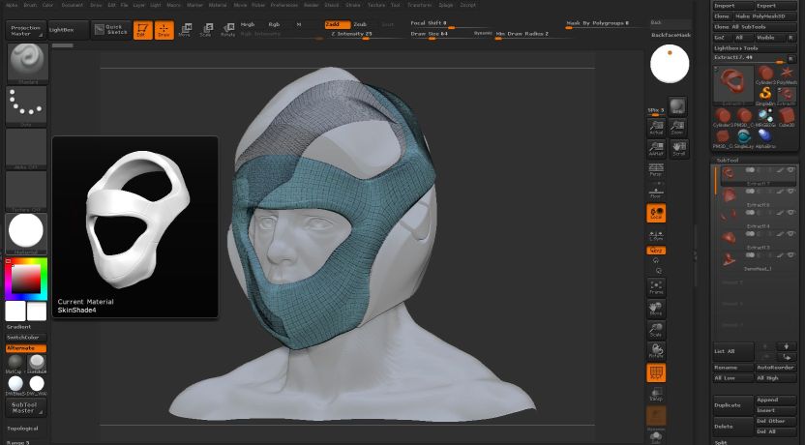
Task: Select the PolyF wireframe icon
Action: coord(656,372)
